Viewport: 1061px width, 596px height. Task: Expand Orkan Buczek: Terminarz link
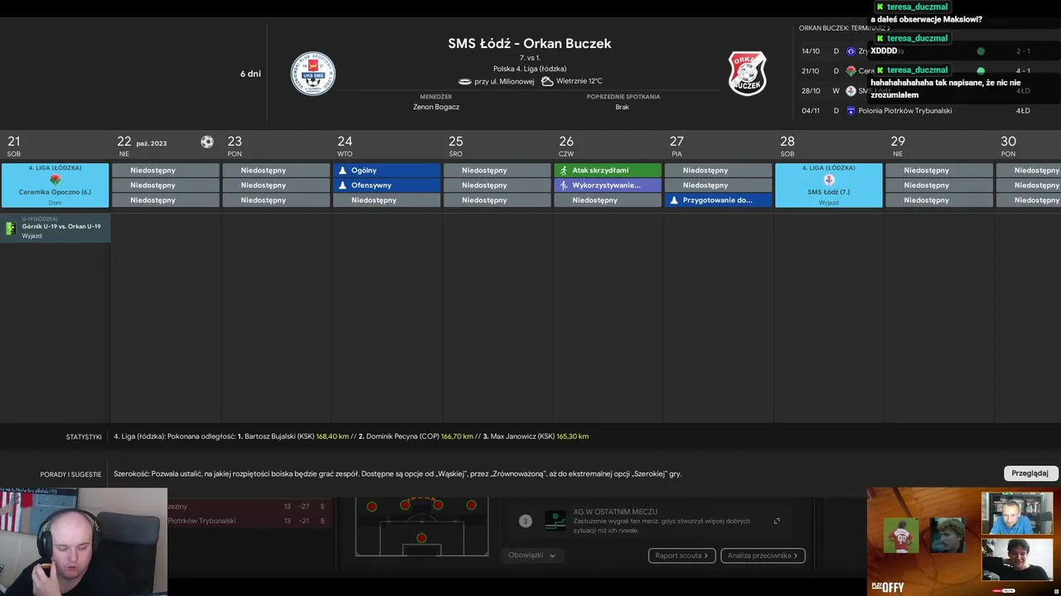[x=844, y=28]
